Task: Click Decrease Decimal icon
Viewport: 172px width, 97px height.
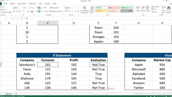Action: click(x=78, y=11)
